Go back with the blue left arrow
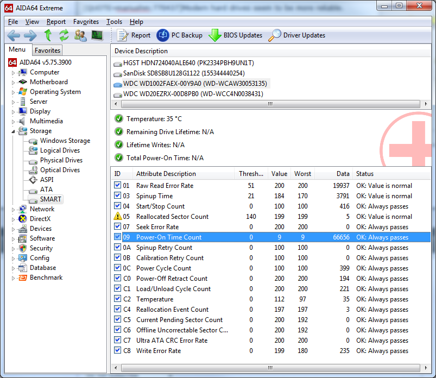This screenshot has width=436, height=378. (14, 35)
